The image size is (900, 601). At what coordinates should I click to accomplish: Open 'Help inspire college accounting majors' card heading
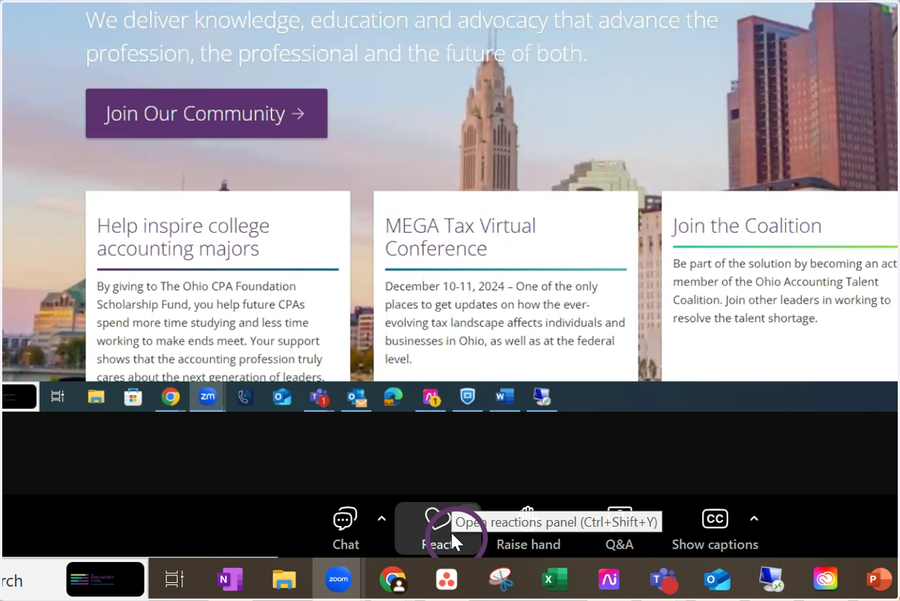(183, 237)
